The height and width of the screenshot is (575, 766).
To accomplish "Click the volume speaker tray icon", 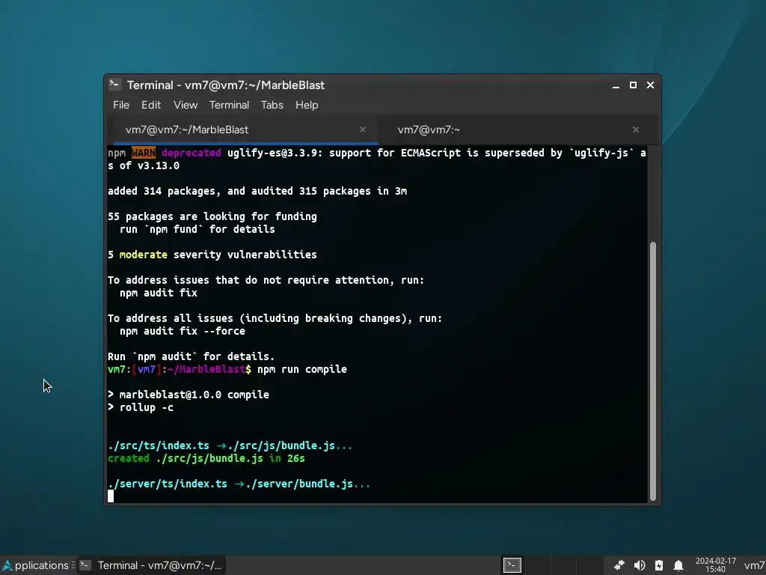I will tap(639, 565).
